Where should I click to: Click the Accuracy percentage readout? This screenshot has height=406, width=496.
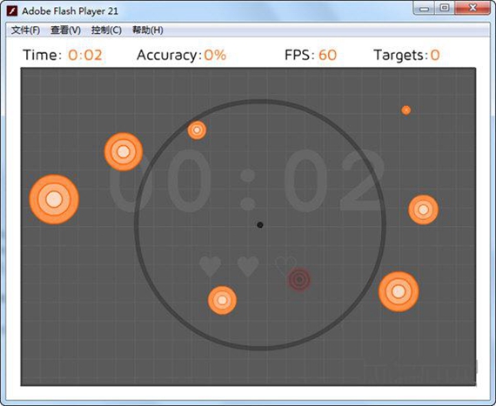(x=215, y=55)
